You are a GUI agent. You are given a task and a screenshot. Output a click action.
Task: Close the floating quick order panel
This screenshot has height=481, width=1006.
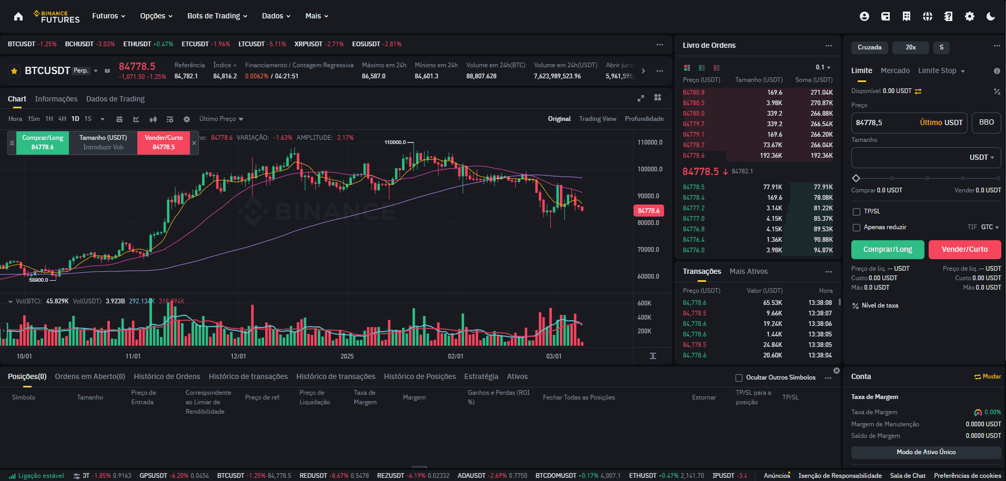pyautogui.click(x=194, y=143)
